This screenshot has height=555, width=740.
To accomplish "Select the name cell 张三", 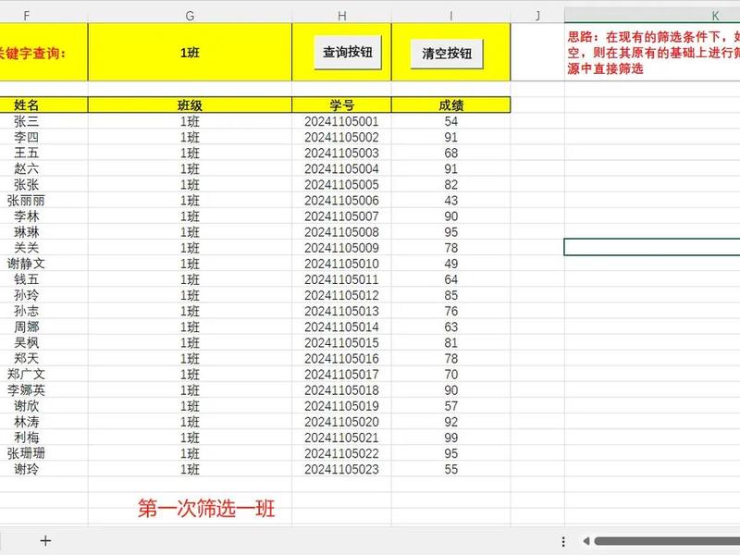I will click(43, 121).
